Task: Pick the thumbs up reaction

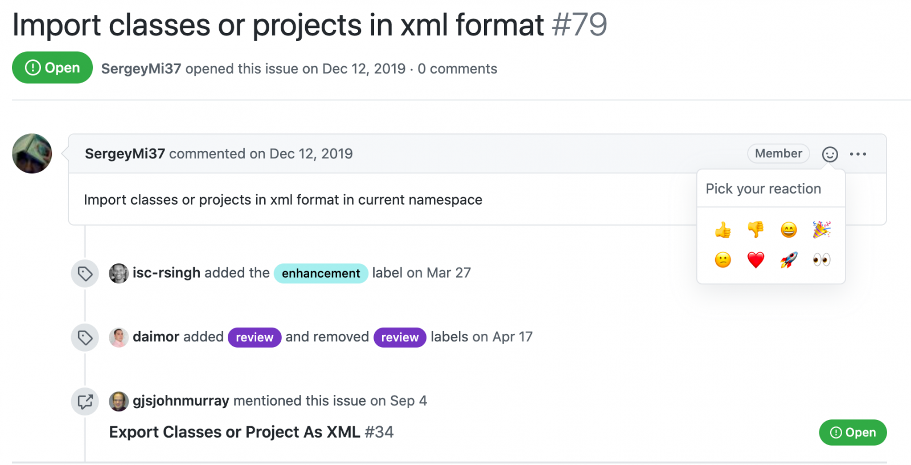Action: 723,230
